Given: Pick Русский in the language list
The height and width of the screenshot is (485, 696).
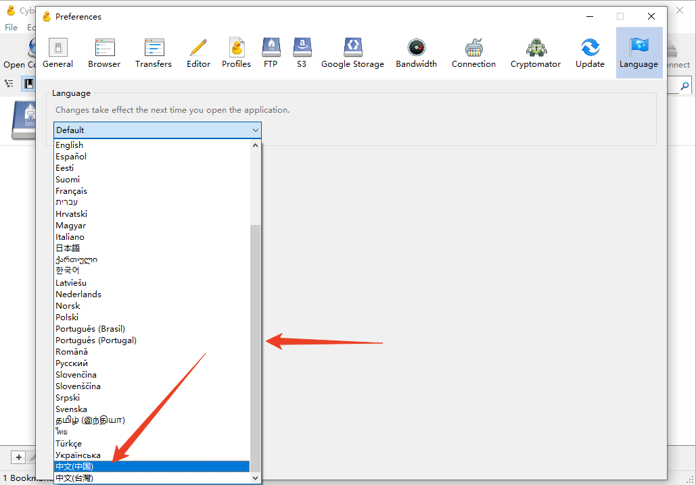Looking at the screenshot, I should tap(152, 363).
